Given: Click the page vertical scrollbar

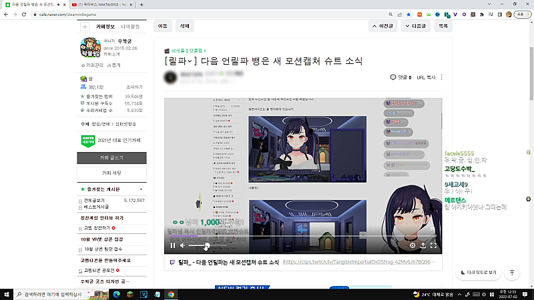Looking at the screenshot, I should 531,73.
